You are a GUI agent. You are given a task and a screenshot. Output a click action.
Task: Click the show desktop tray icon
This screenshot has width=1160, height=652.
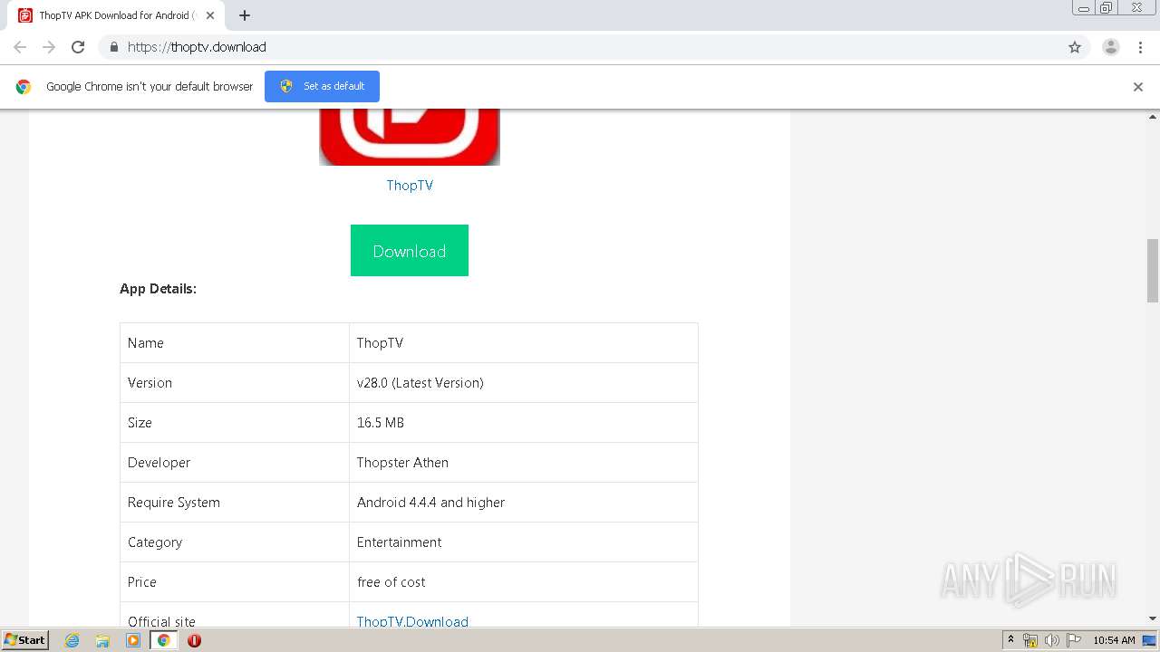pyautogui.click(x=1149, y=640)
